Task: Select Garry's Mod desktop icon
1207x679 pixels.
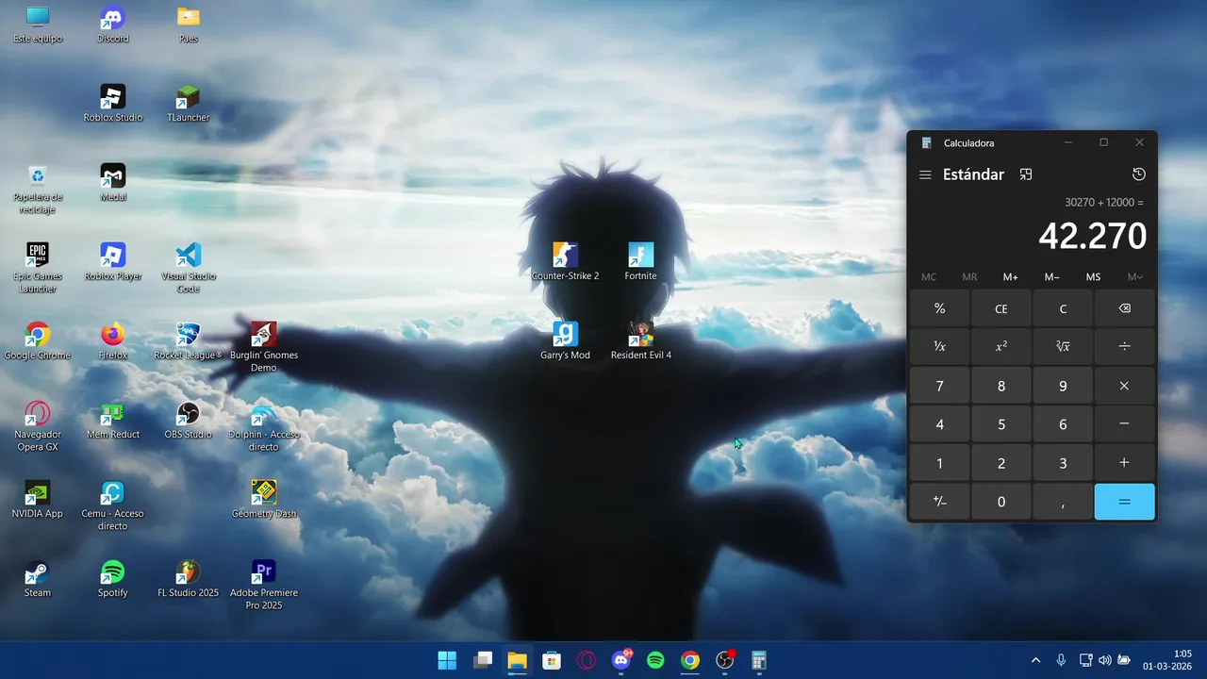Action: click(565, 341)
